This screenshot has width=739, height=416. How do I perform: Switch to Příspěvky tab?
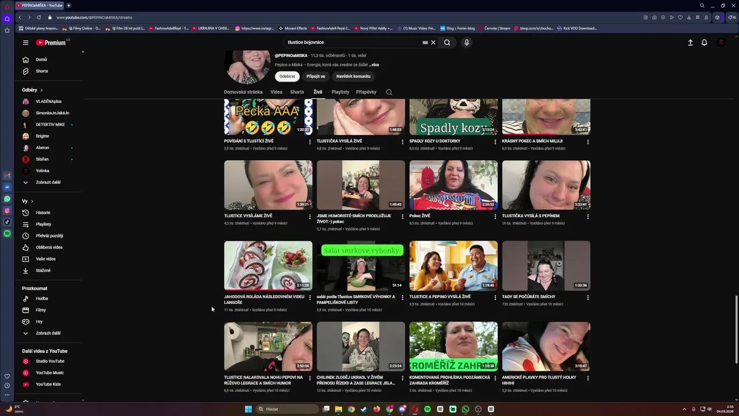pos(366,92)
